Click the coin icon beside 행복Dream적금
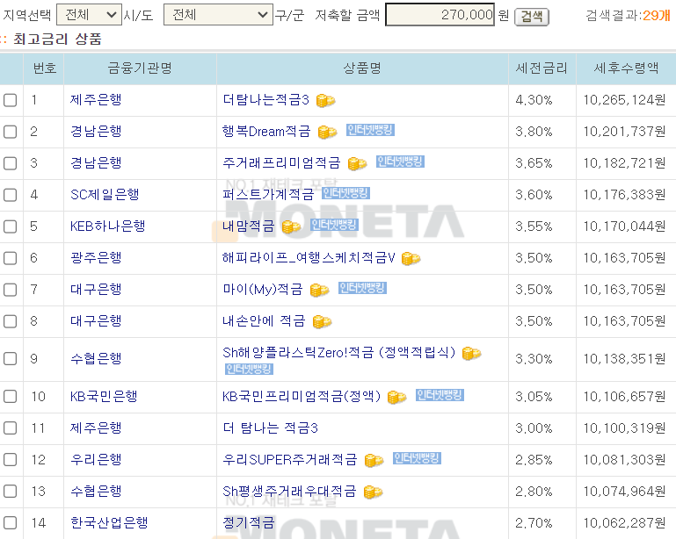Screen dimensions: 676x539 coord(327,133)
